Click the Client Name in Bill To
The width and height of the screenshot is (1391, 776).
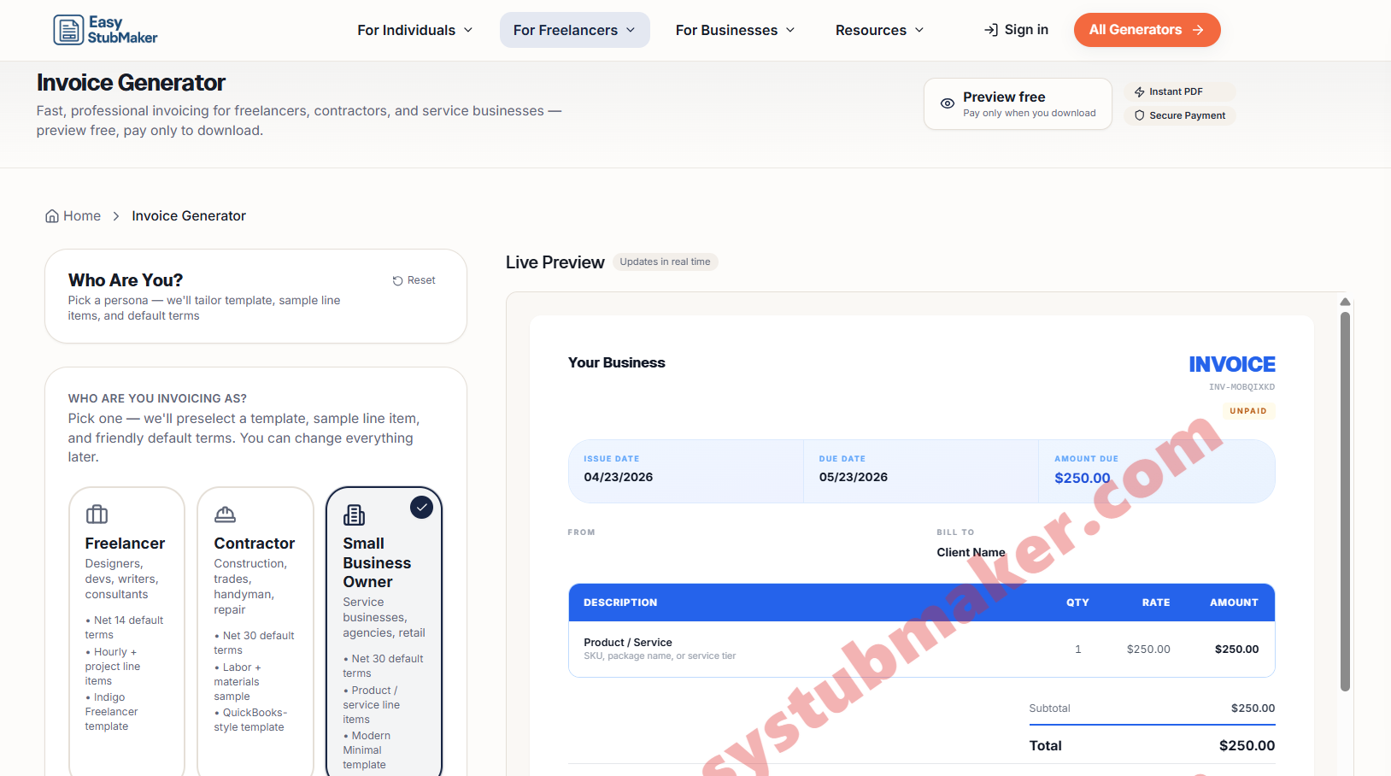(971, 552)
